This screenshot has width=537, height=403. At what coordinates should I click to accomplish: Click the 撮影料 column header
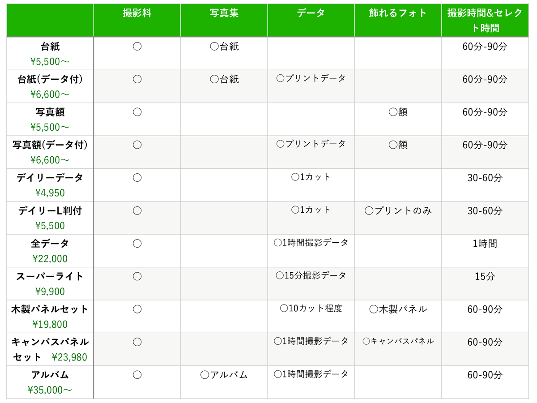pos(137,13)
